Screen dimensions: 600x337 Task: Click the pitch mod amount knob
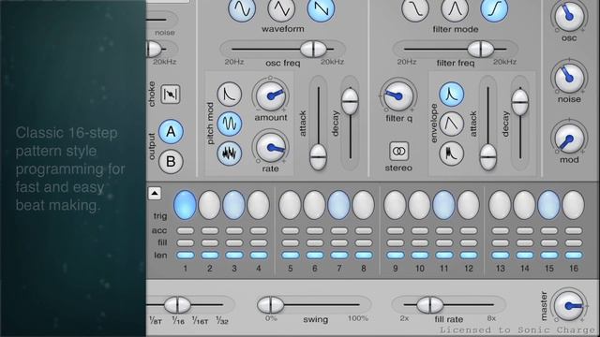[x=271, y=95]
